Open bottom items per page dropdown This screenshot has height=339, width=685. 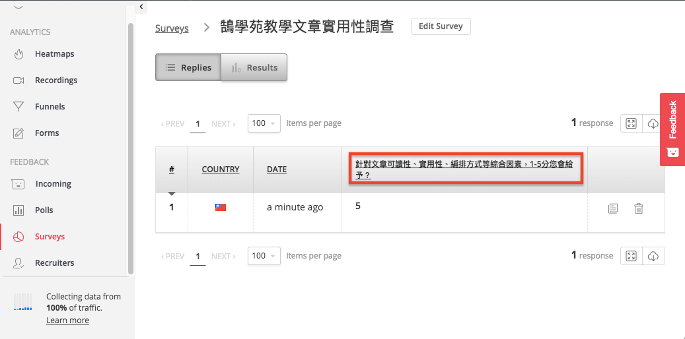[264, 256]
